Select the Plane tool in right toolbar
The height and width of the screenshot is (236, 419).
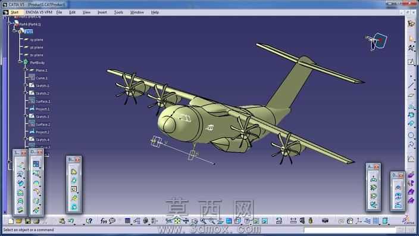tap(411, 95)
